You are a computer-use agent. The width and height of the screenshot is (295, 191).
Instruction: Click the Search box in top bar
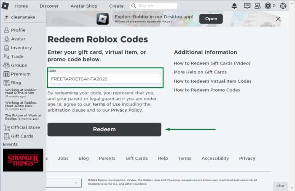[153, 6]
